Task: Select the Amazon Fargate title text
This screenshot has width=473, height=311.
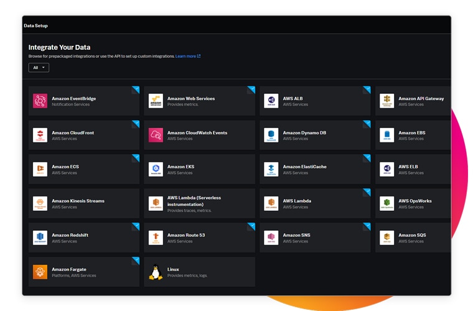Action: (69, 269)
